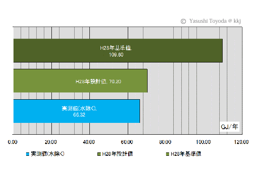Image resolution: width=253 pixels, height=190 pixels.
Task: Click the H28年設計値 legend color marker
Action: point(98,154)
